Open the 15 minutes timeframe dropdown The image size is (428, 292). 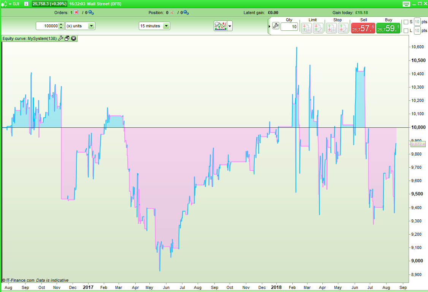click(x=166, y=26)
